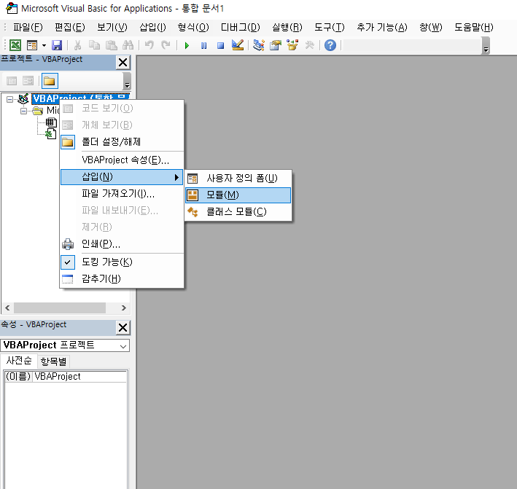Toggle Folders icon in the project panel toolbar
517x489 pixels.
pyautogui.click(x=50, y=81)
